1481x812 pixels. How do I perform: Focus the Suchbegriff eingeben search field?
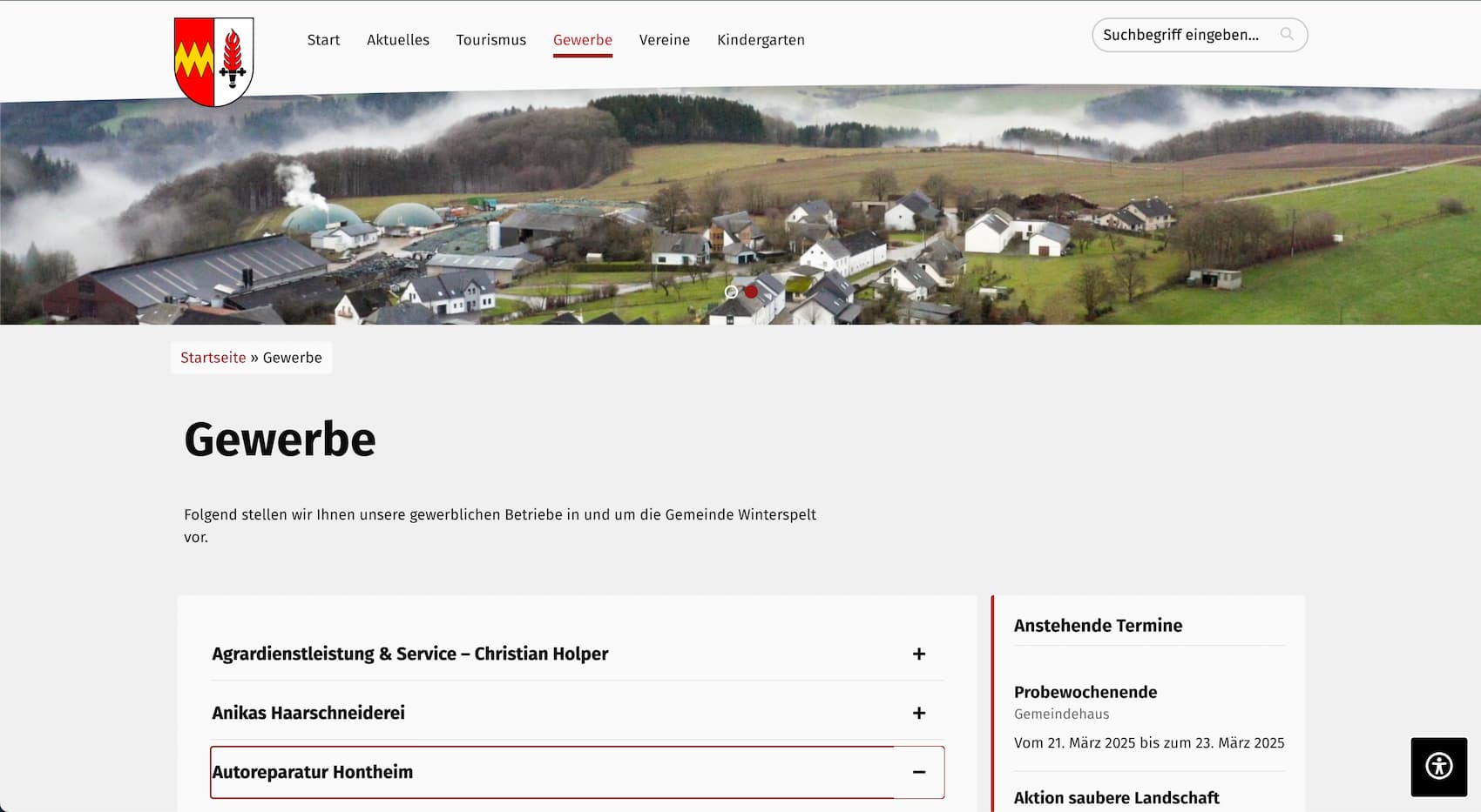click(x=1200, y=35)
